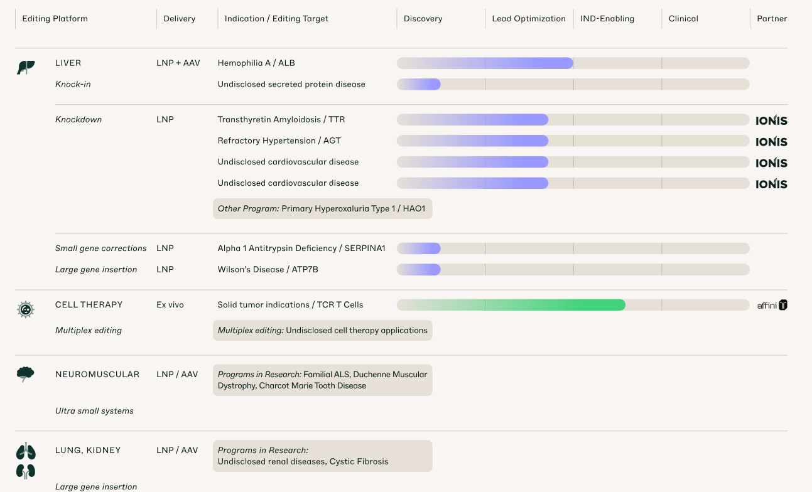Screen dimensions: 812x492
Task: Click Wilson's Disease / ATP7B progress bar
Action: (x=419, y=270)
